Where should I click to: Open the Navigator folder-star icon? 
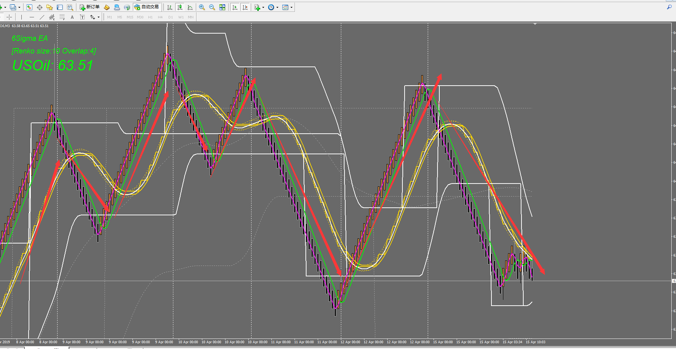click(x=50, y=7)
